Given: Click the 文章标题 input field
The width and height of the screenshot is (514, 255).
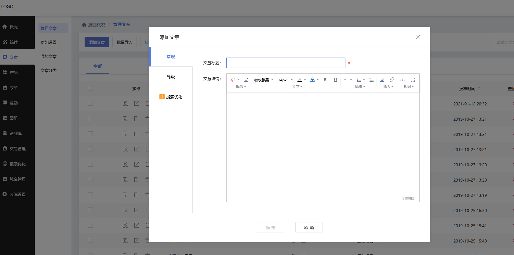Looking at the screenshot, I should click(286, 63).
